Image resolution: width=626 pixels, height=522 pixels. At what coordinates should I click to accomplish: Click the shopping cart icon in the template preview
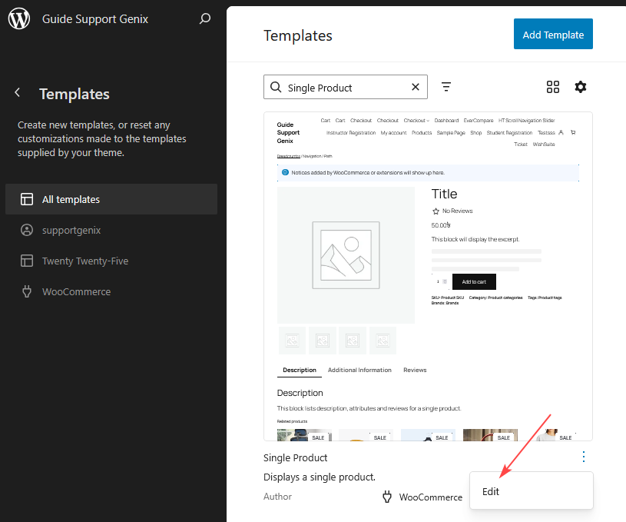pyautogui.click(x=572, y=132)
